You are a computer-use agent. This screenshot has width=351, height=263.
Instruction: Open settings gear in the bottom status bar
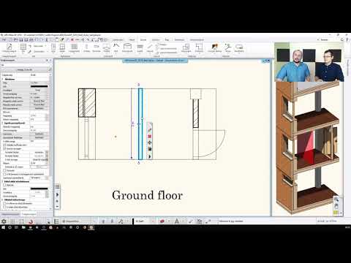[x=4, y=221]
